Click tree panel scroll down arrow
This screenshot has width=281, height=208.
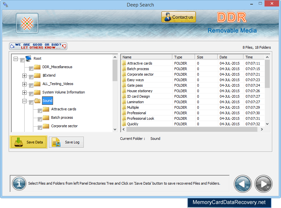coord(115,129)
